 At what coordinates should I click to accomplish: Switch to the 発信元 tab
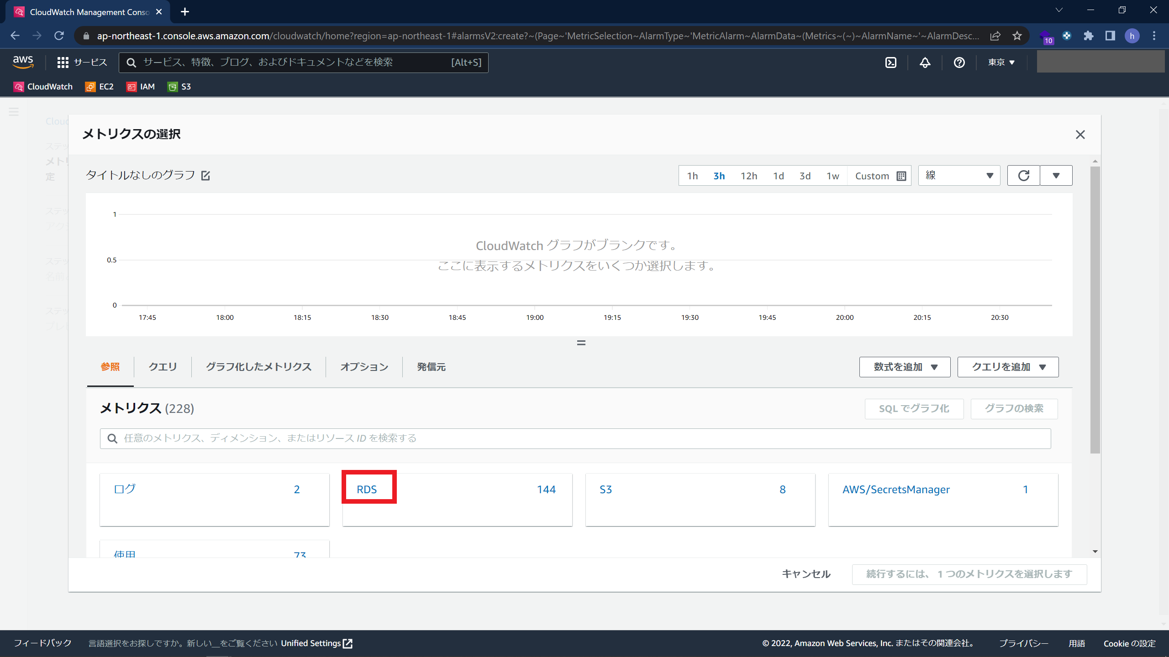point(431,367)
